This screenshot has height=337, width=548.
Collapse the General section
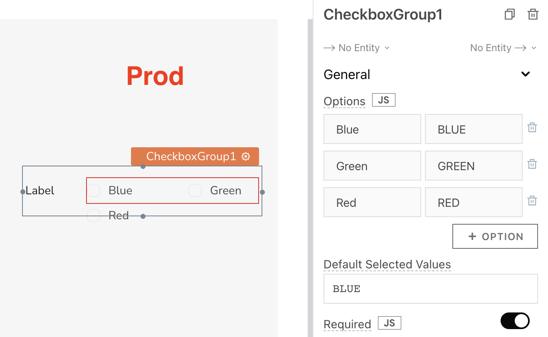(x=526, y=74)
